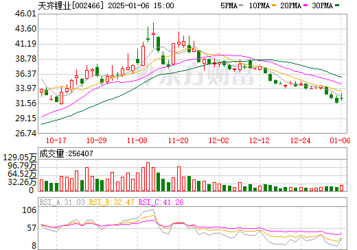Select the 12-02 date axis marker

click(x=219, y=140)
